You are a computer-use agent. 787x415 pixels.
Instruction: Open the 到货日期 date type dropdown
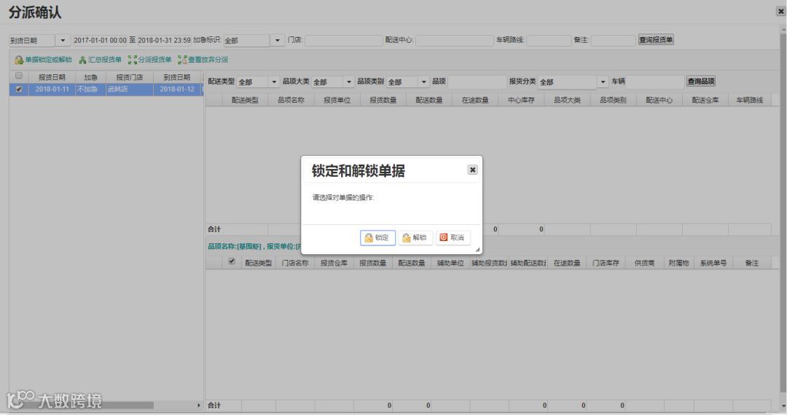coord(63,40)
